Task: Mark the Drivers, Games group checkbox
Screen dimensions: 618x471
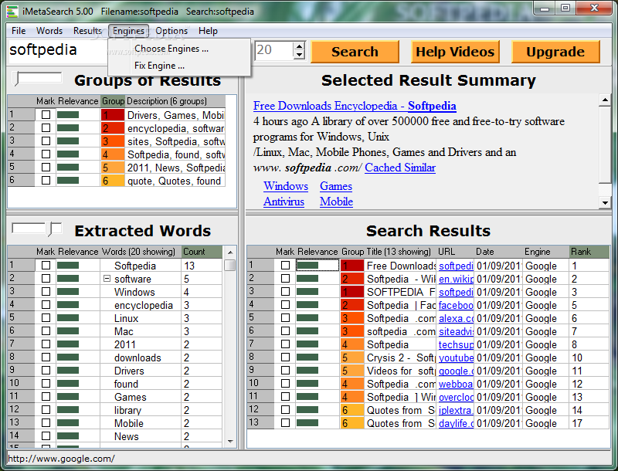Action: coord(46,114)
